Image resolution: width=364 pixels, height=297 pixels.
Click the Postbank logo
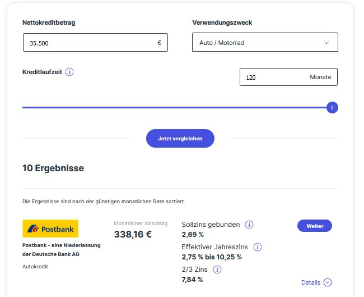pos(50,229)
